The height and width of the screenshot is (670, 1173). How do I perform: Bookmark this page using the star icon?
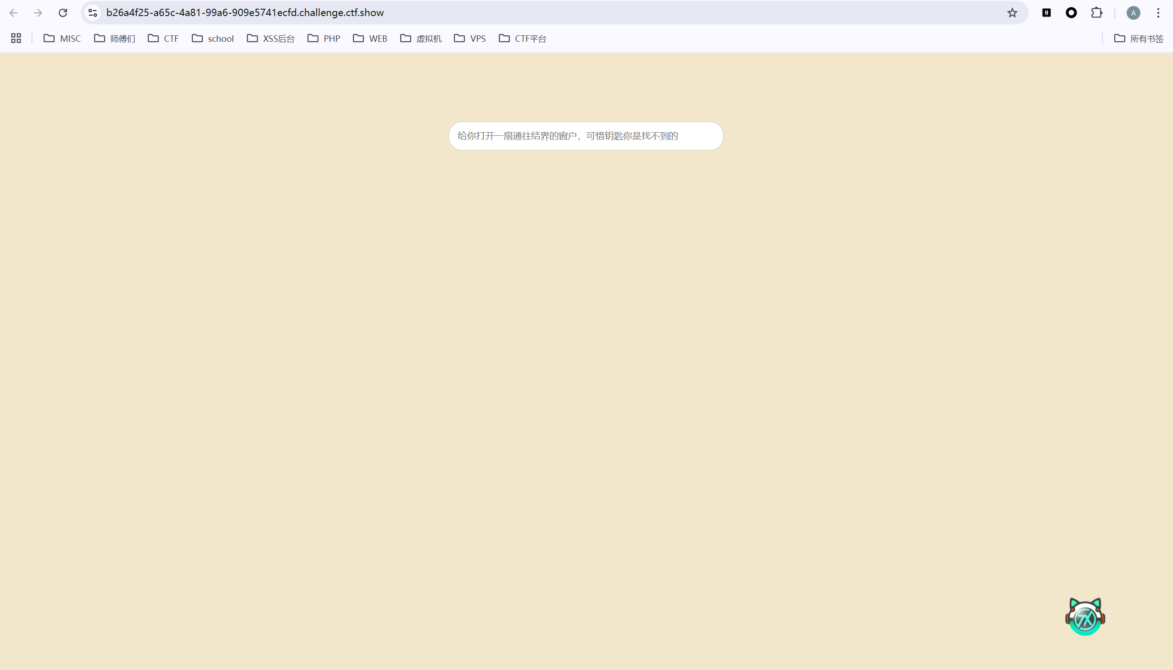pos(1012,12)
